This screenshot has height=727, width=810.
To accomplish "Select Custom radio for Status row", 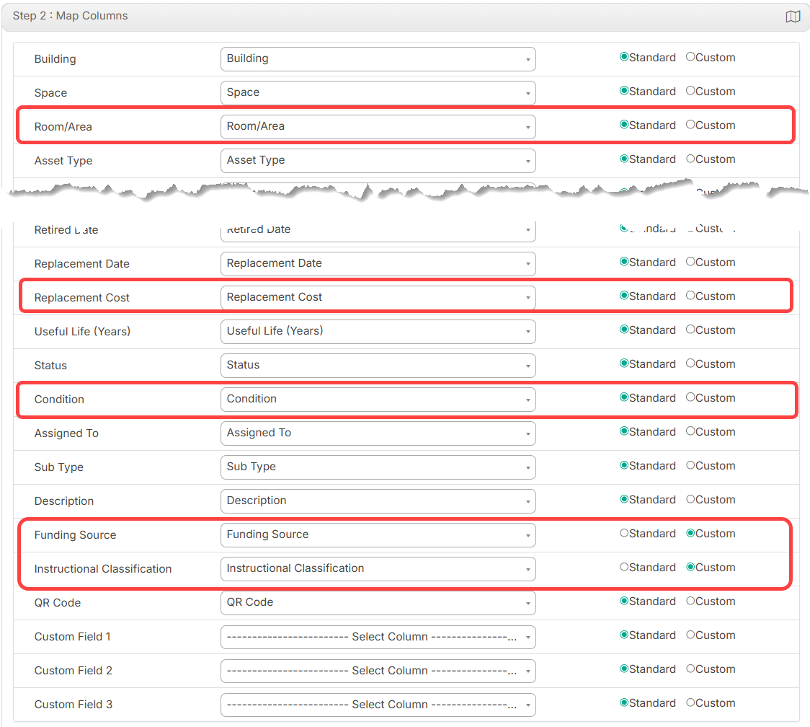I will (x=690, y=363).
